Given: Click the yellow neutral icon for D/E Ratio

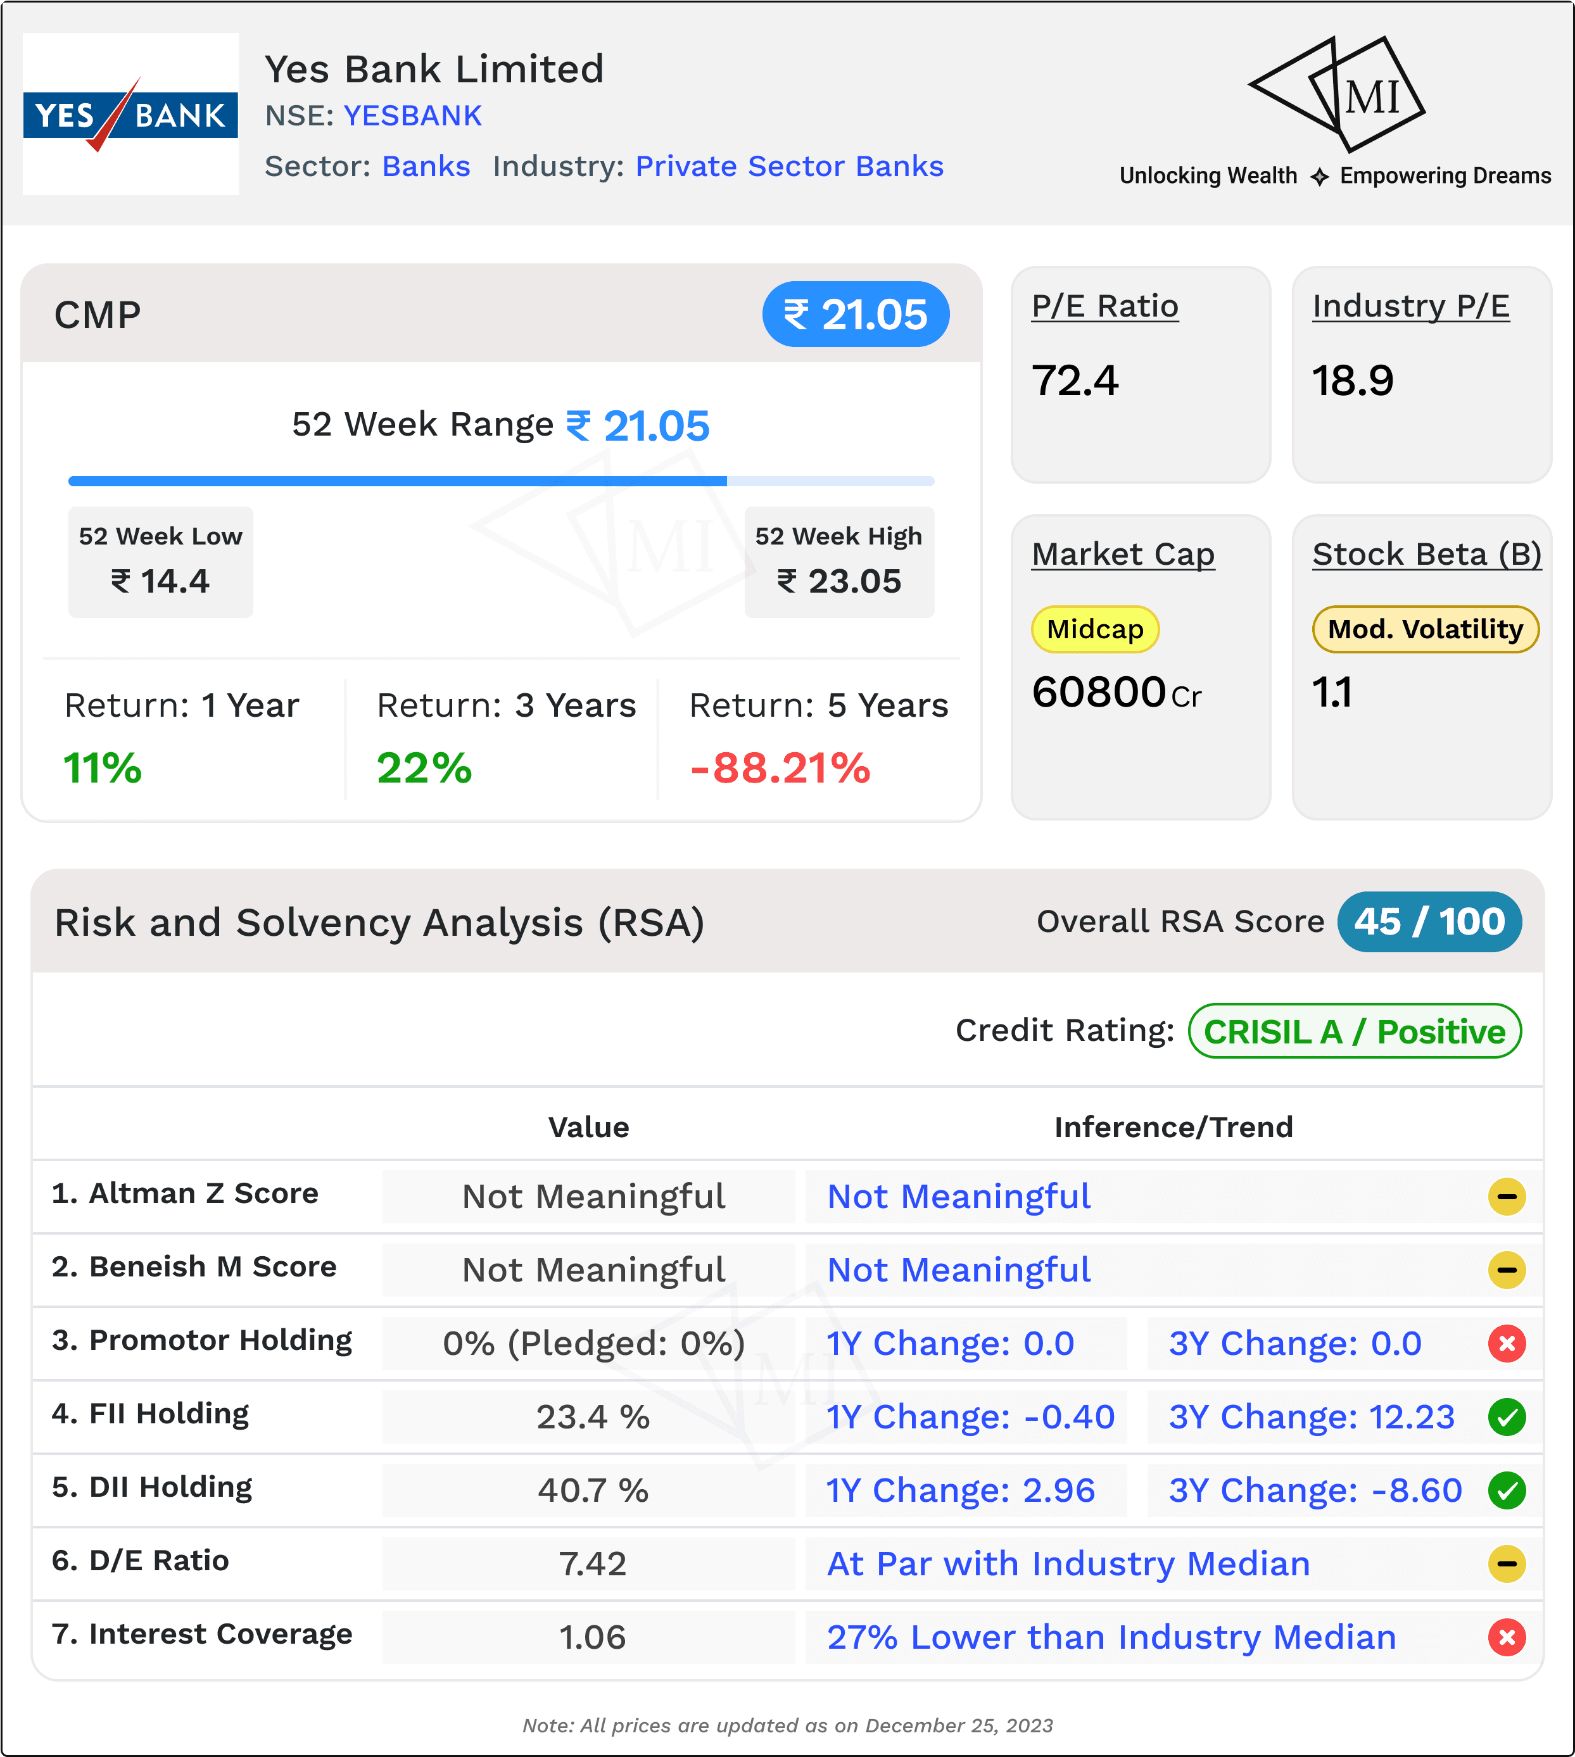Looking at the screenshot, I should coord(1507,1563).
